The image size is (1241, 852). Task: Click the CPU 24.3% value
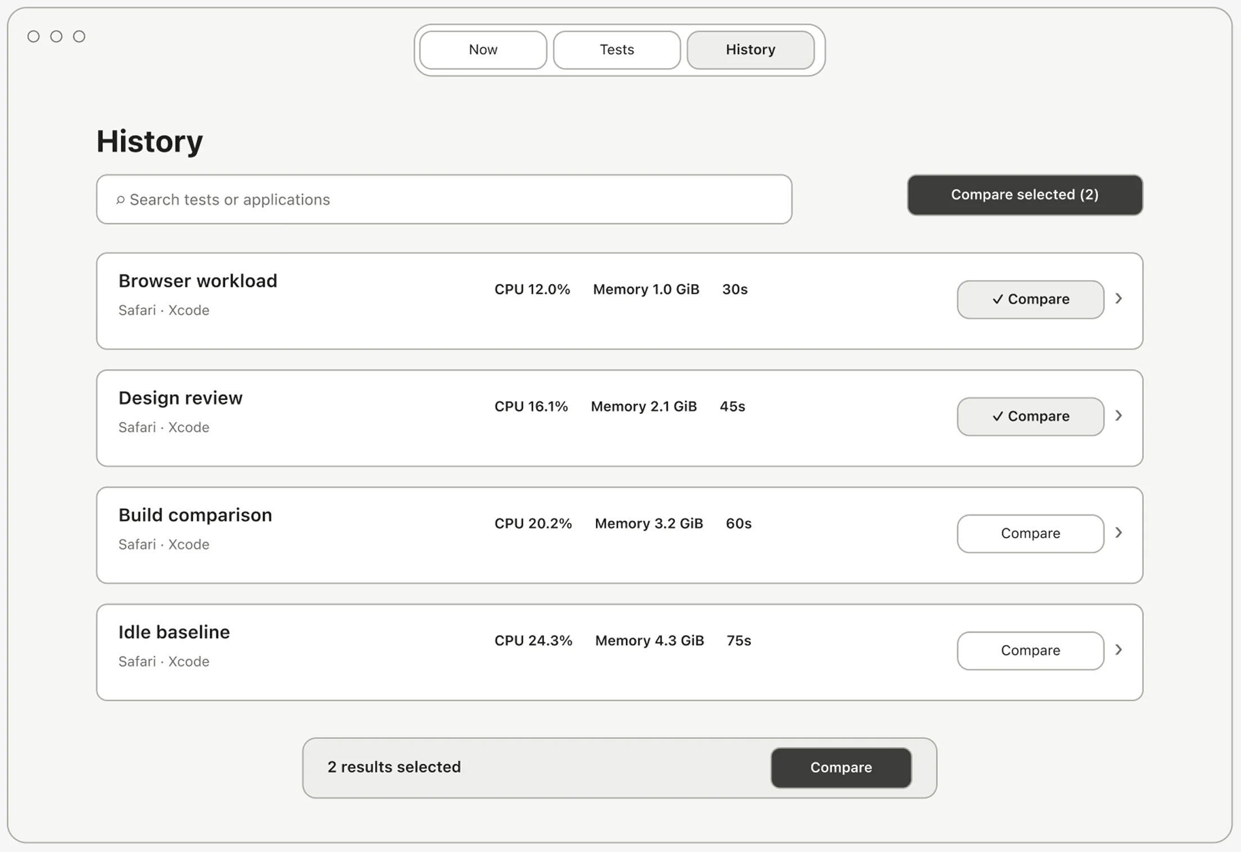coord(533,640)
